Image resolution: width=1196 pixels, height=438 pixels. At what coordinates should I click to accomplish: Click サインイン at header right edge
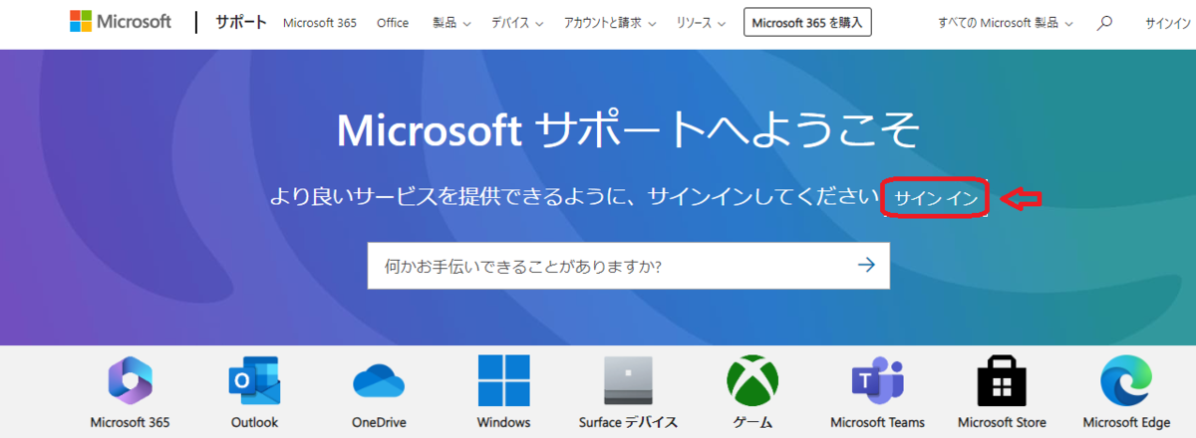tap(1170, 23)
